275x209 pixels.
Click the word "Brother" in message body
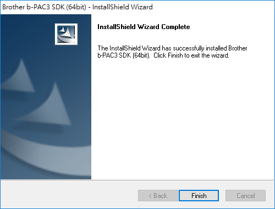point(238,48)
